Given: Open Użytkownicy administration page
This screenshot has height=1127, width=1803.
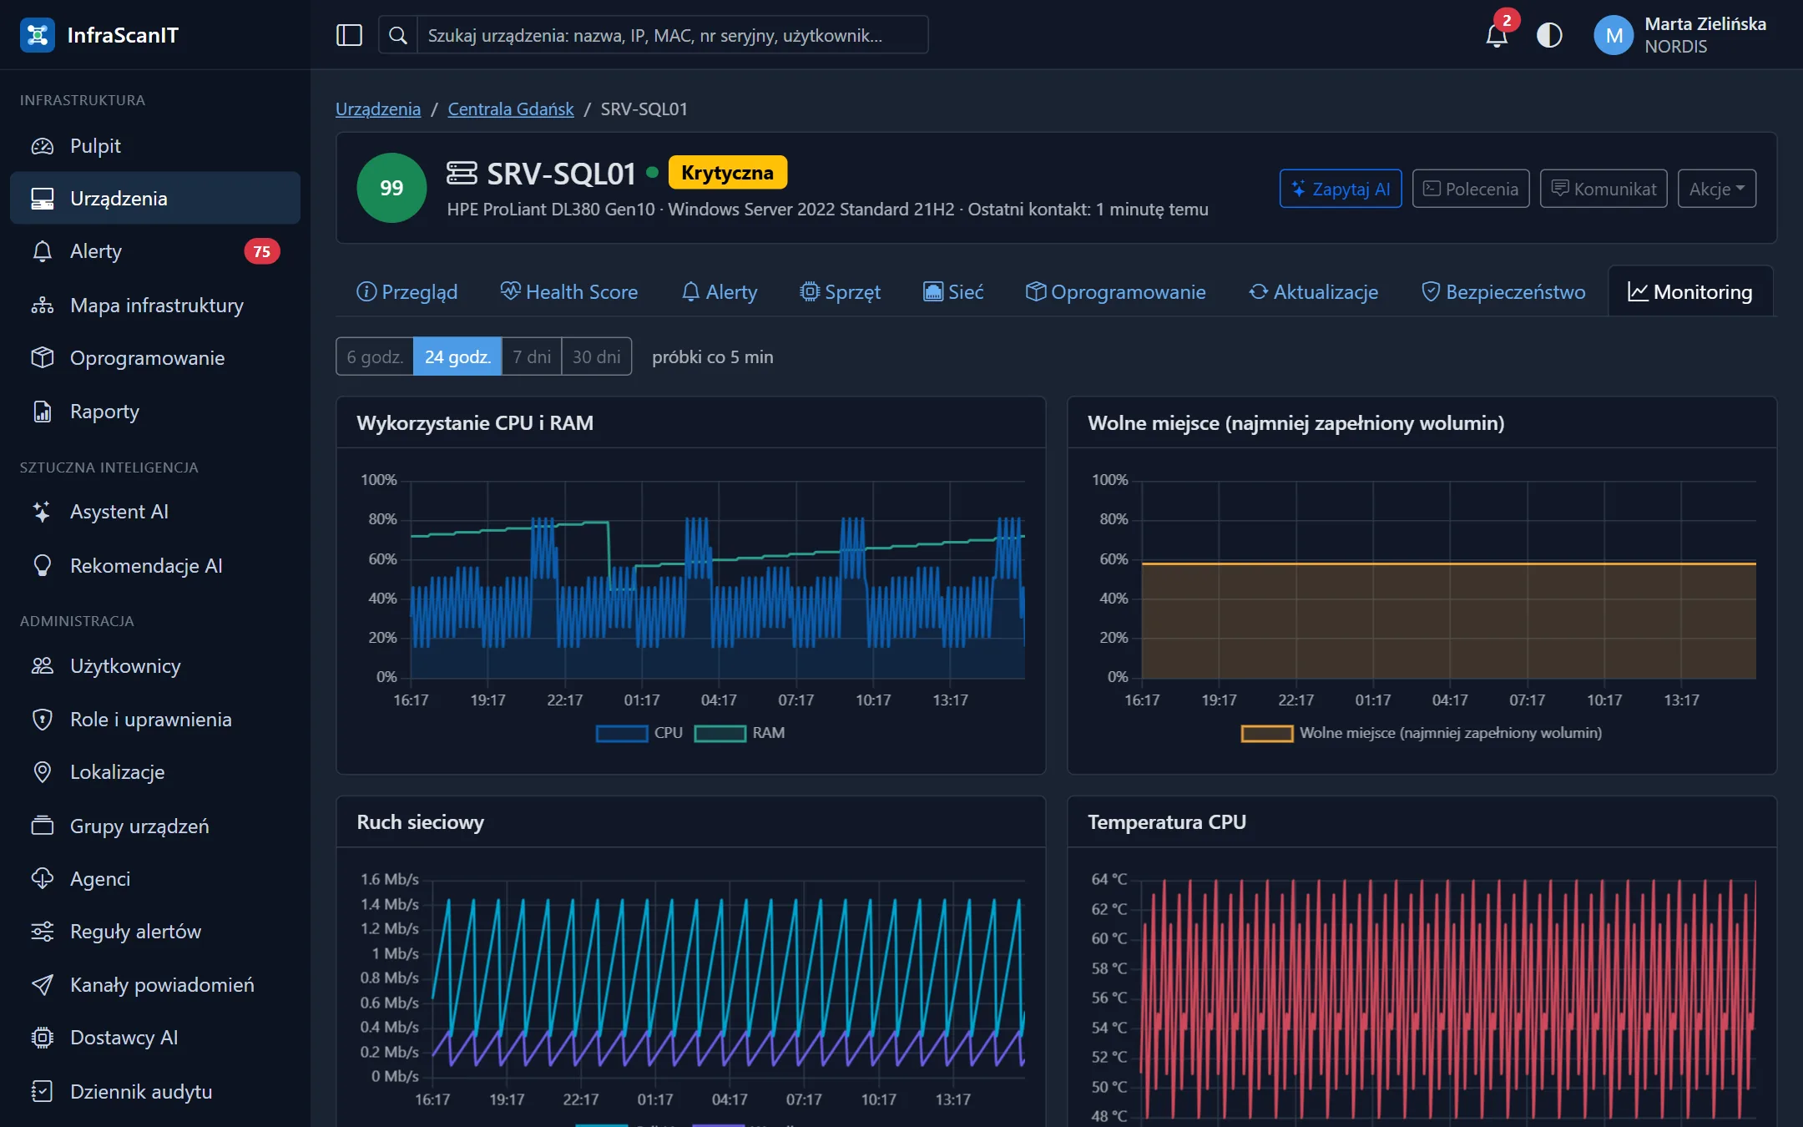Looking at the screenshot, I should pyautogui.click(x=155, y=666).
